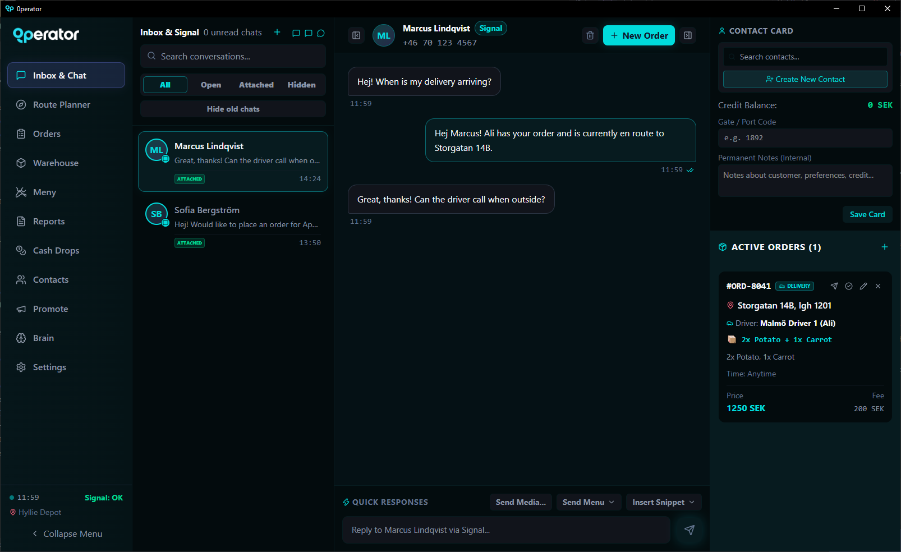Open the Send Menu dropdown
This screenshot has height=552, width=901.
589,502
